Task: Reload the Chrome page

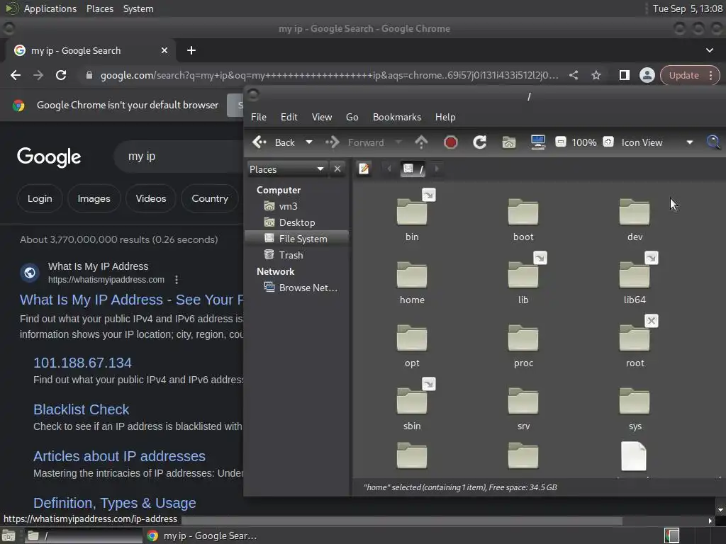Action: (x=61, y=75)
